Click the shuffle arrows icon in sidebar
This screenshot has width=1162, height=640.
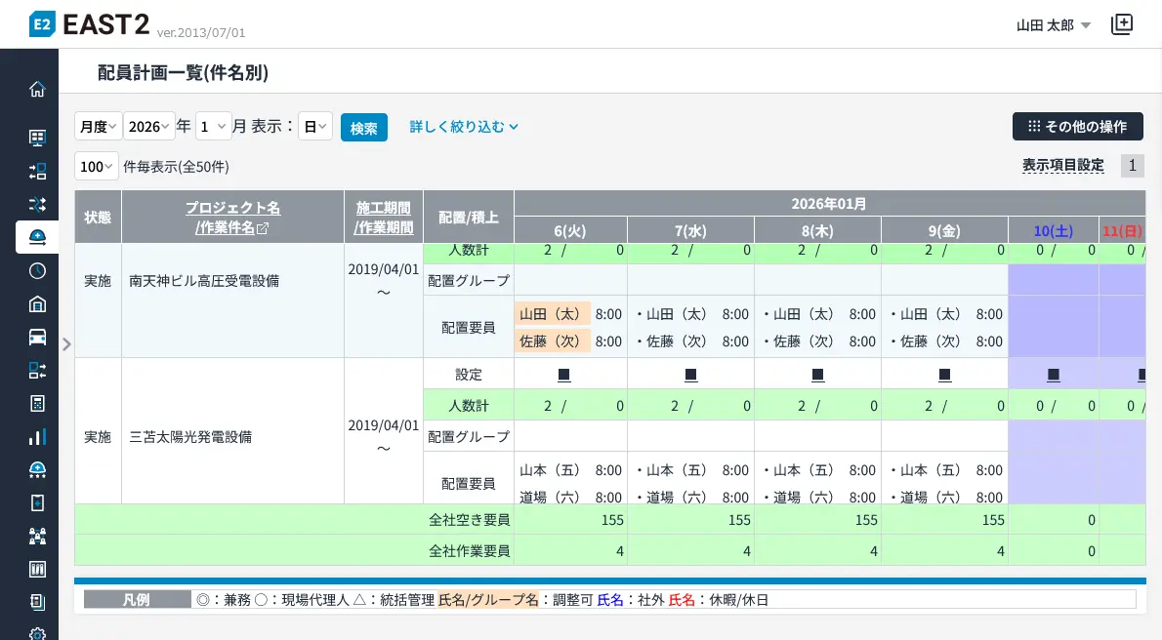[37, 204]
